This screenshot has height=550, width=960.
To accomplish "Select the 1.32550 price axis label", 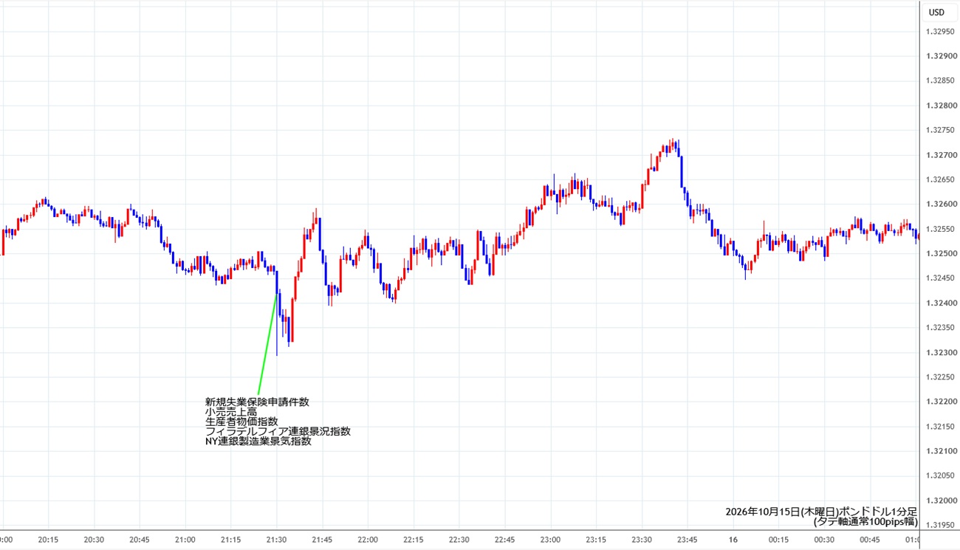I will (x=939, y=229).
